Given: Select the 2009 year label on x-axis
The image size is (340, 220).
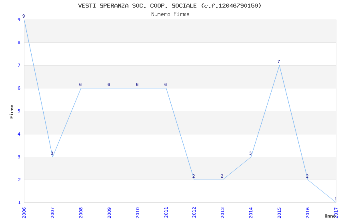Looking at the screenshot, I should coord(109,213).
